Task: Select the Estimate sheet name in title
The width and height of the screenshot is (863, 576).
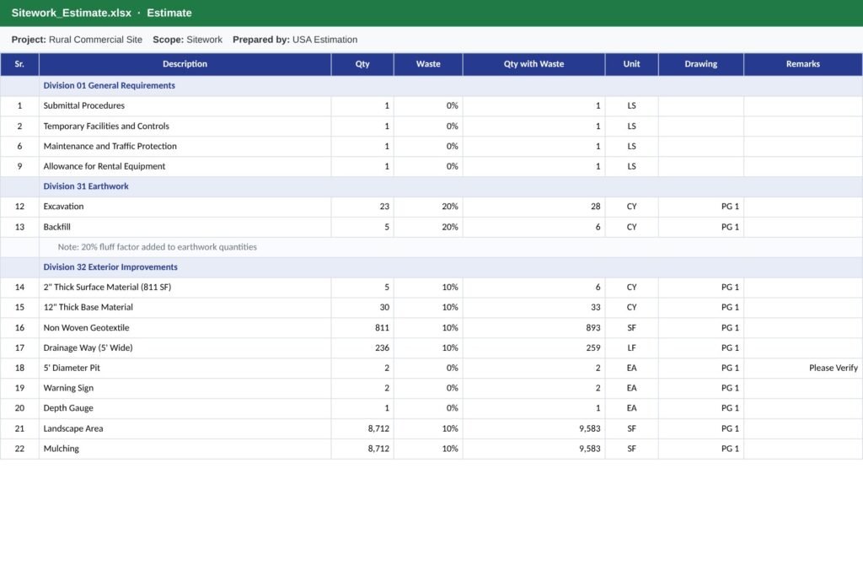Action: tap(169, 13)
